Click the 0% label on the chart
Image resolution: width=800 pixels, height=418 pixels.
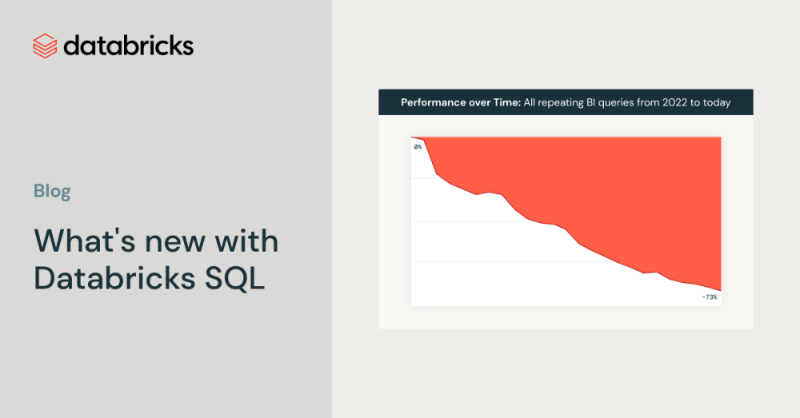pyautogui.click(x=418, y=147)
